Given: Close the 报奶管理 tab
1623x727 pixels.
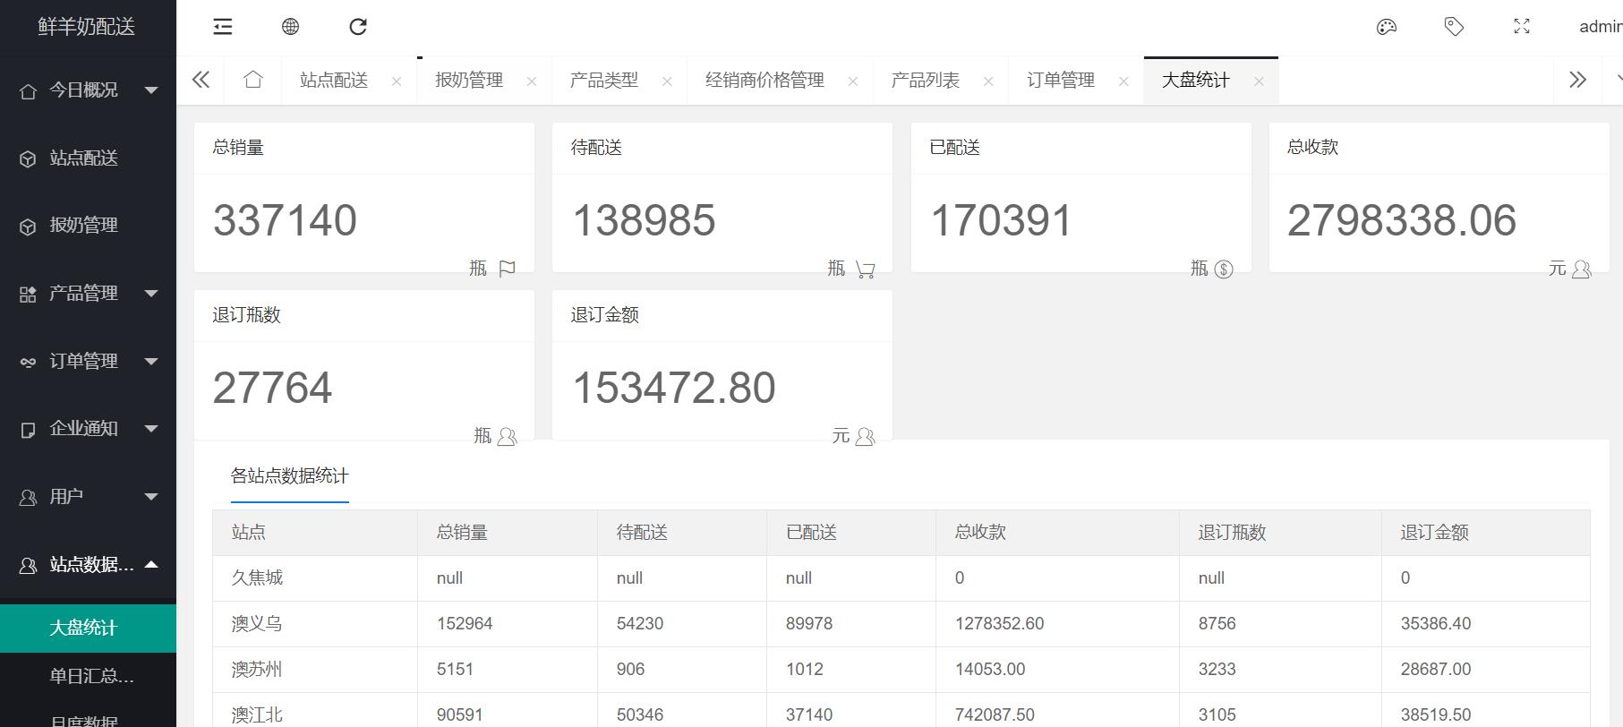Looking at the screenshot, I should click(532, 81).
